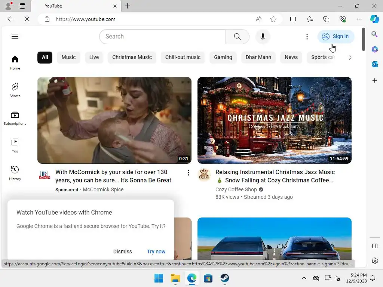The width and height of the screenshot is (383, 287).
Task: Open History from the sidebar
Action: [15, 173]
